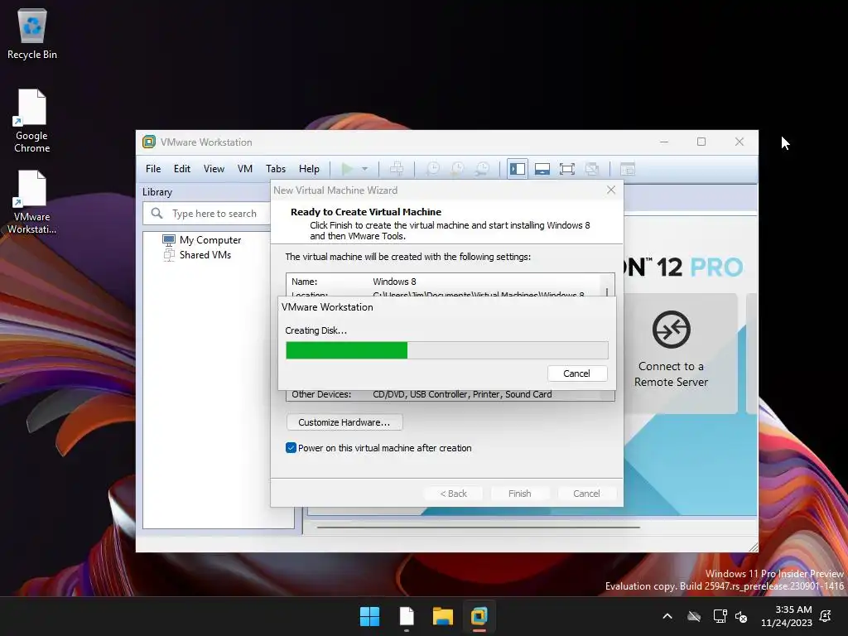Viewport: 848px width, 636px height.
Task: Click the Customize Hardware button
Action: (x=344, y=422)
